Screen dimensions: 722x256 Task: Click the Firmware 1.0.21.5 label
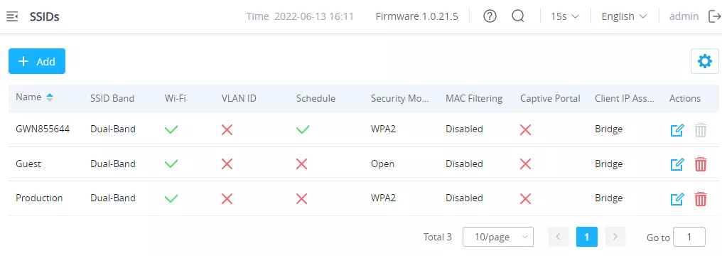tap(416, 16)
